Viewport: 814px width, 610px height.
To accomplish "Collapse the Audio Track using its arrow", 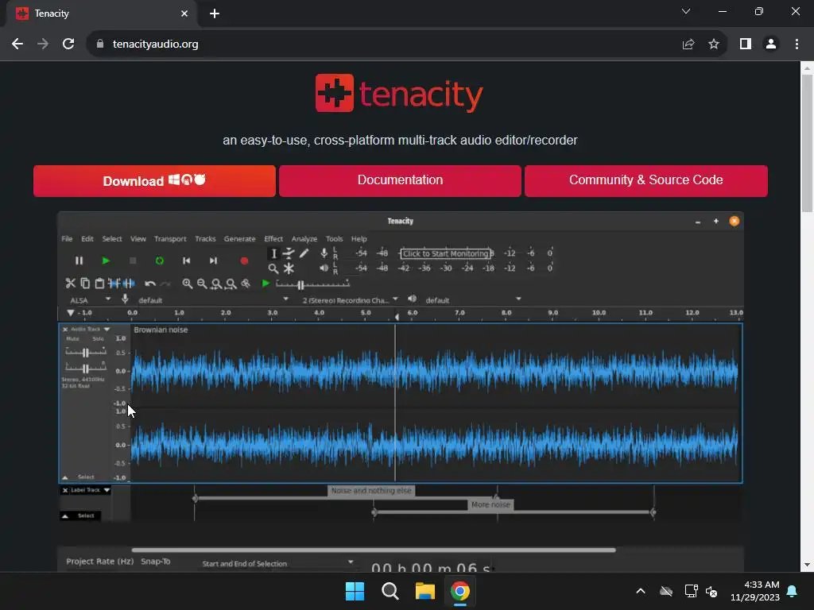I will pos(65,477).
